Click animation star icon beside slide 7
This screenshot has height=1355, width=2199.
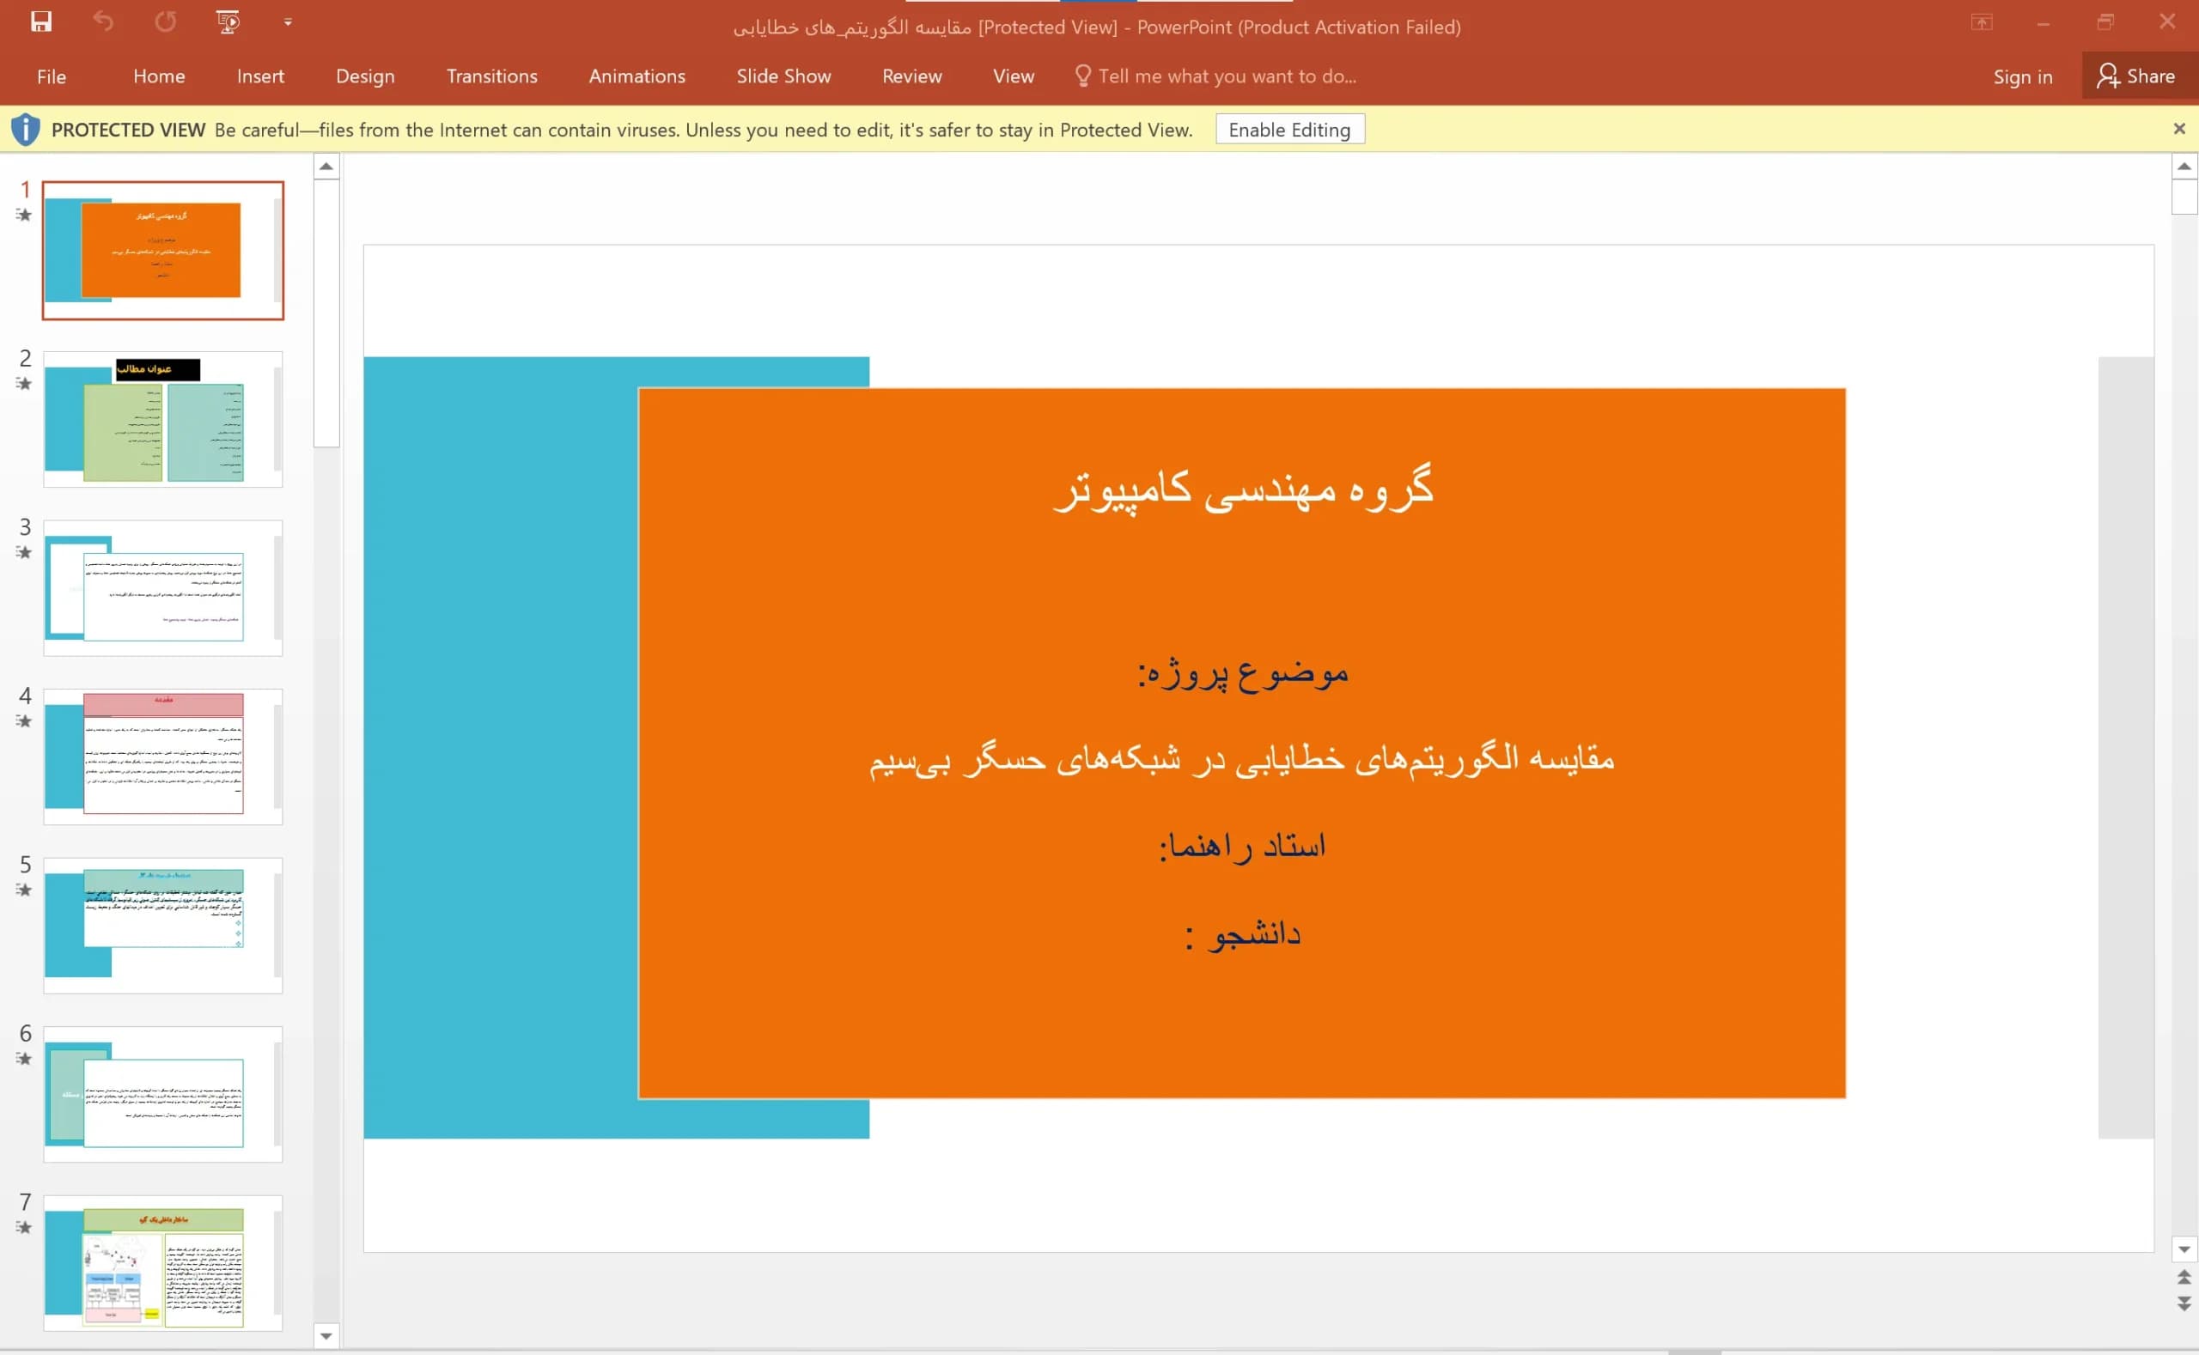(x=24, y=1227)
